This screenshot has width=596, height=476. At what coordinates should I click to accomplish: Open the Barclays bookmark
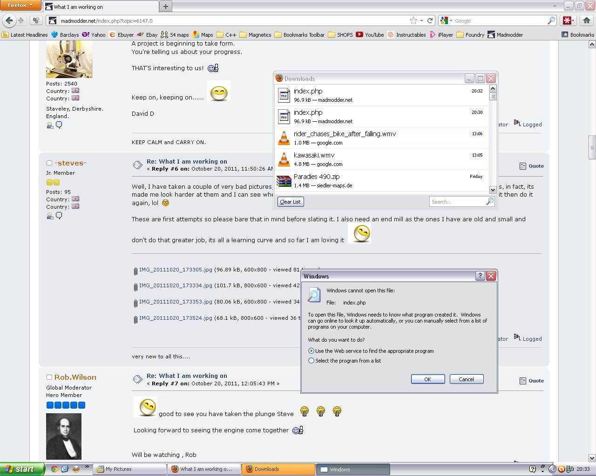point(65,34)
